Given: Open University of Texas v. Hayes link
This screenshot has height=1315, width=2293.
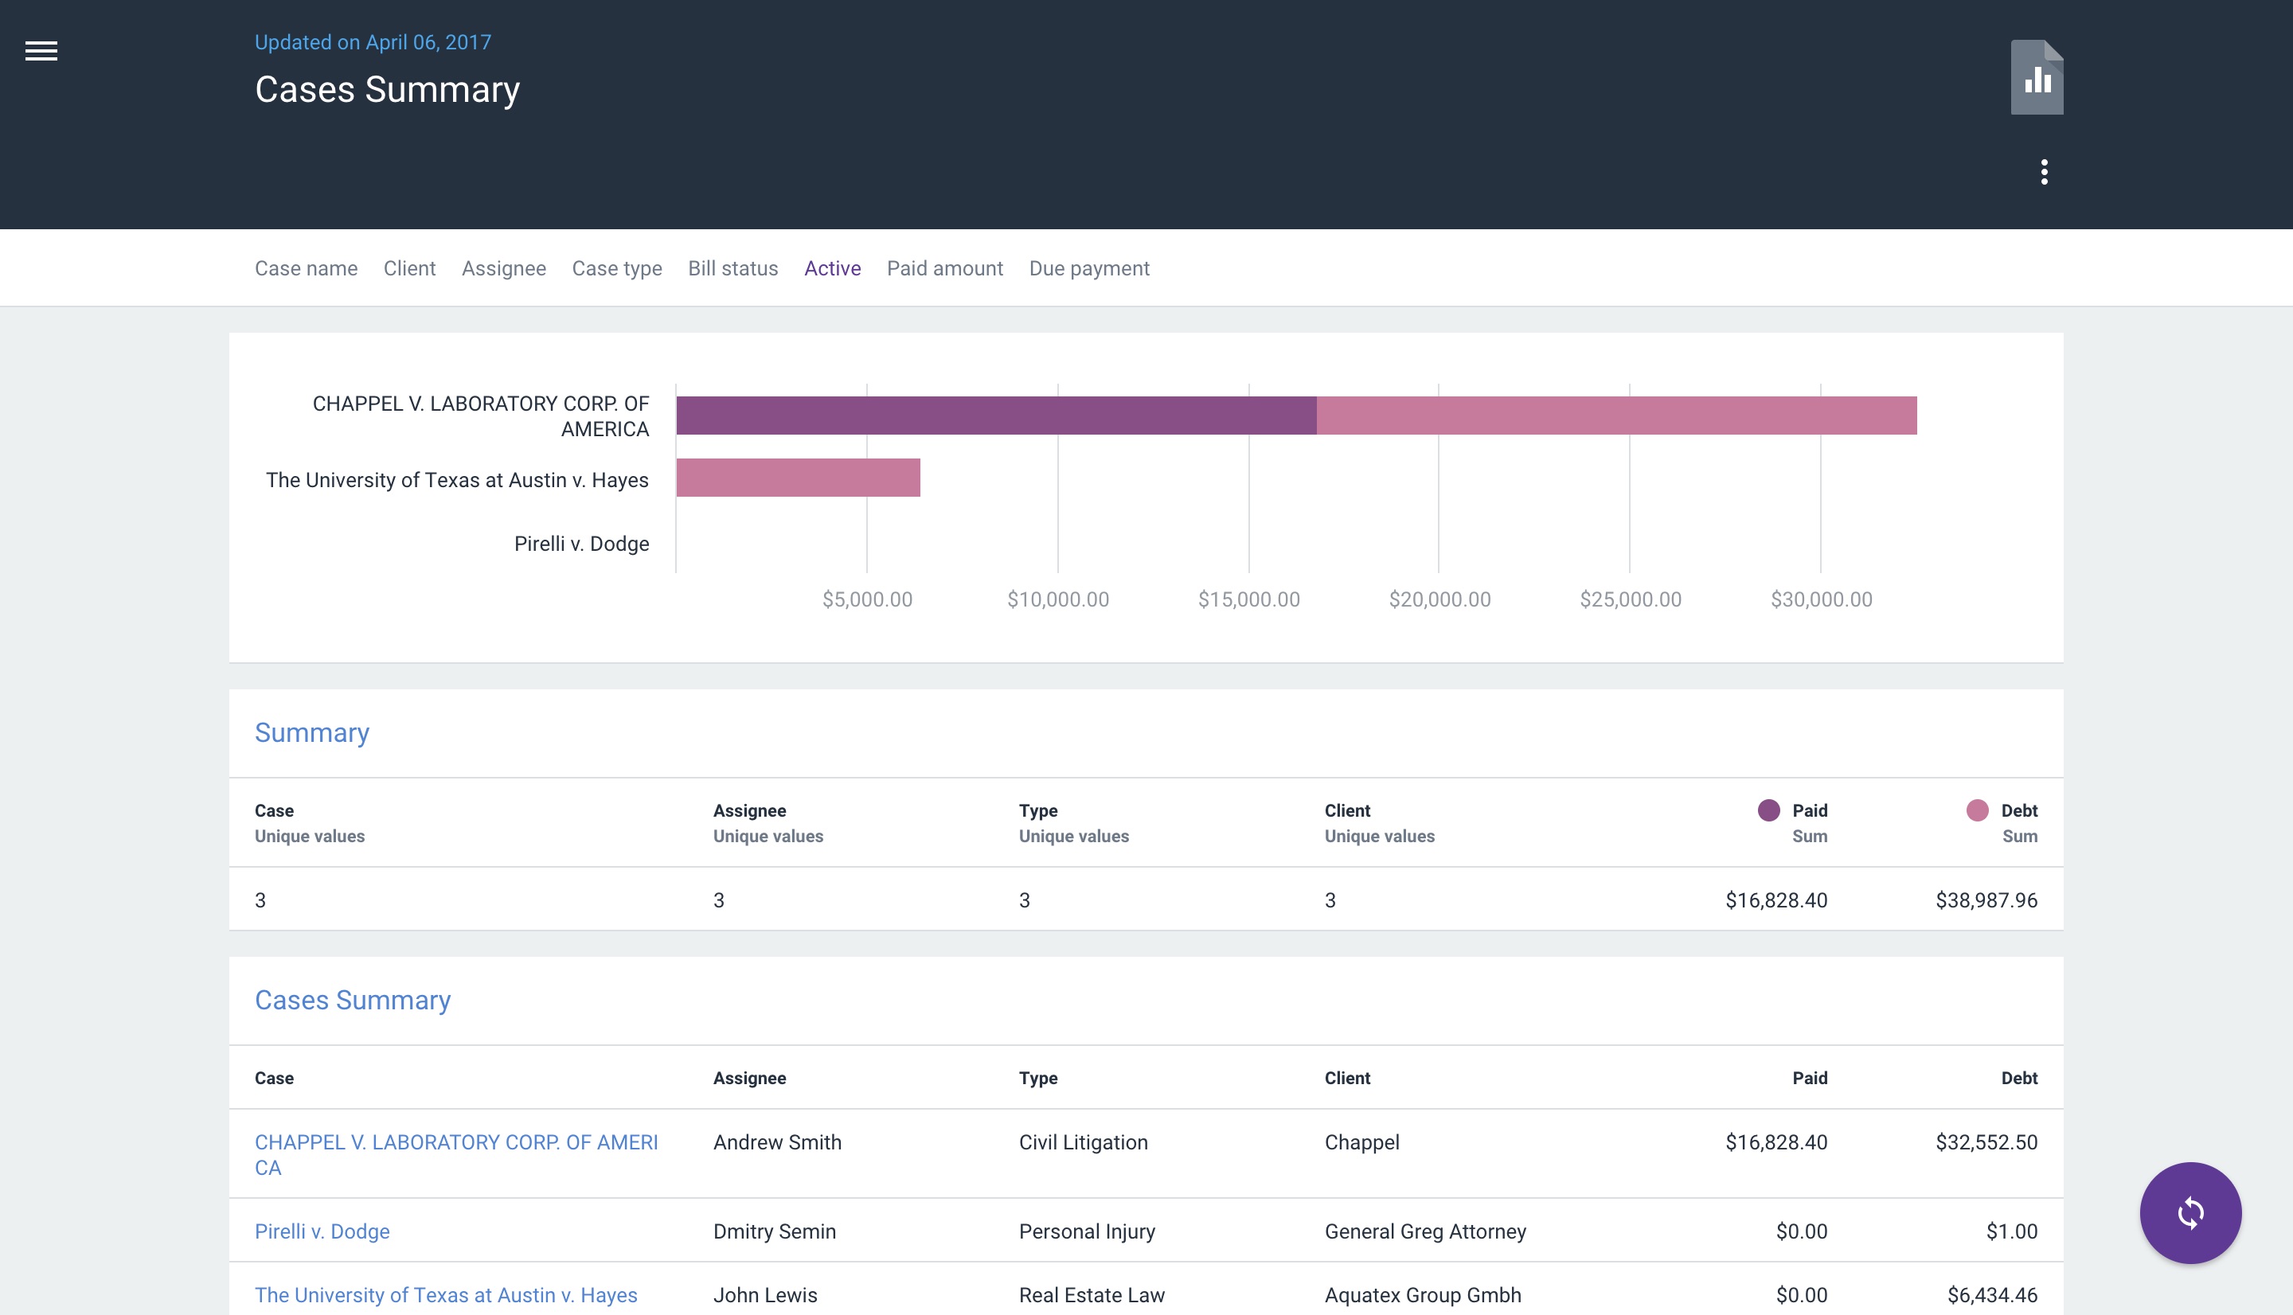Looking at the screenshot, I should 446,1294.
